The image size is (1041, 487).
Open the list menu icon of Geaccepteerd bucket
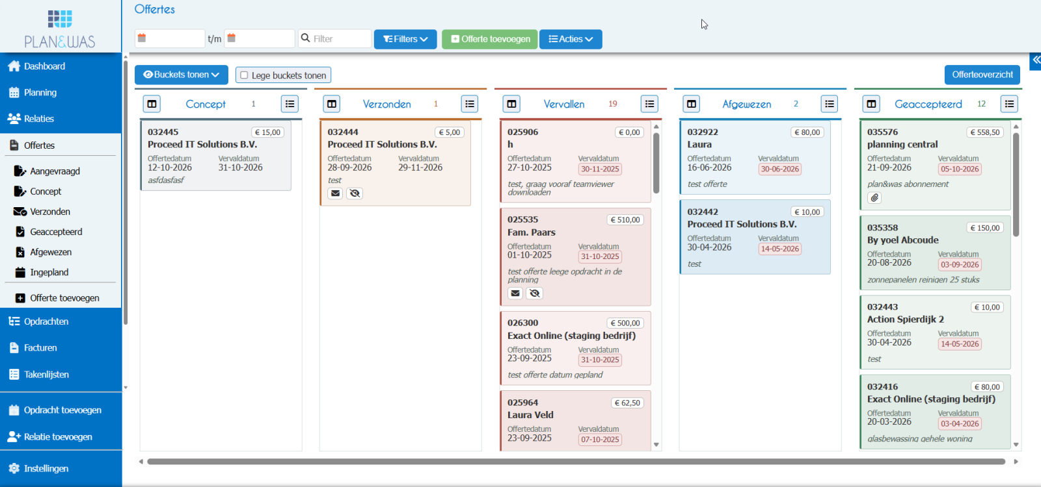coord(1009,104)
